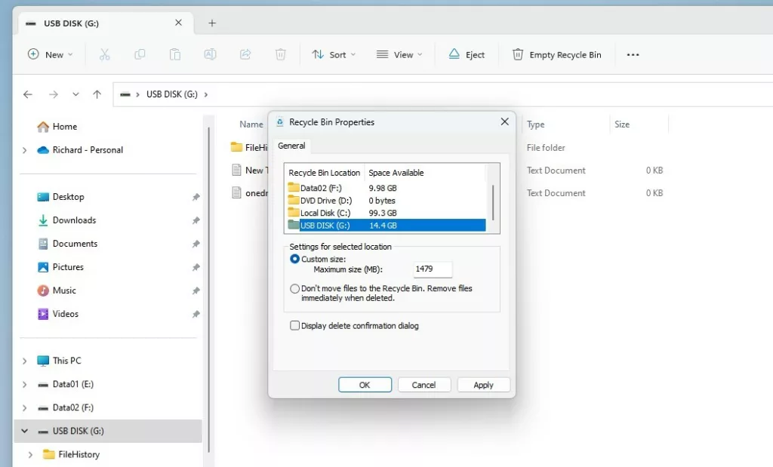Click the pin icon next to Videos
This screenshot has width=773, height=467.
196,314
